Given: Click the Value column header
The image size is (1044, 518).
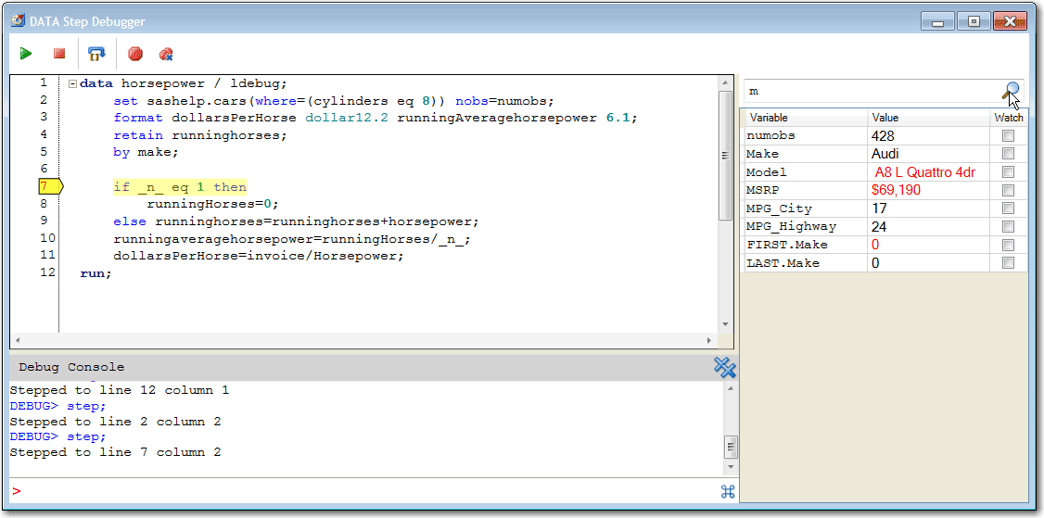Looking at the screenshot, I should [x=928, y=118].
